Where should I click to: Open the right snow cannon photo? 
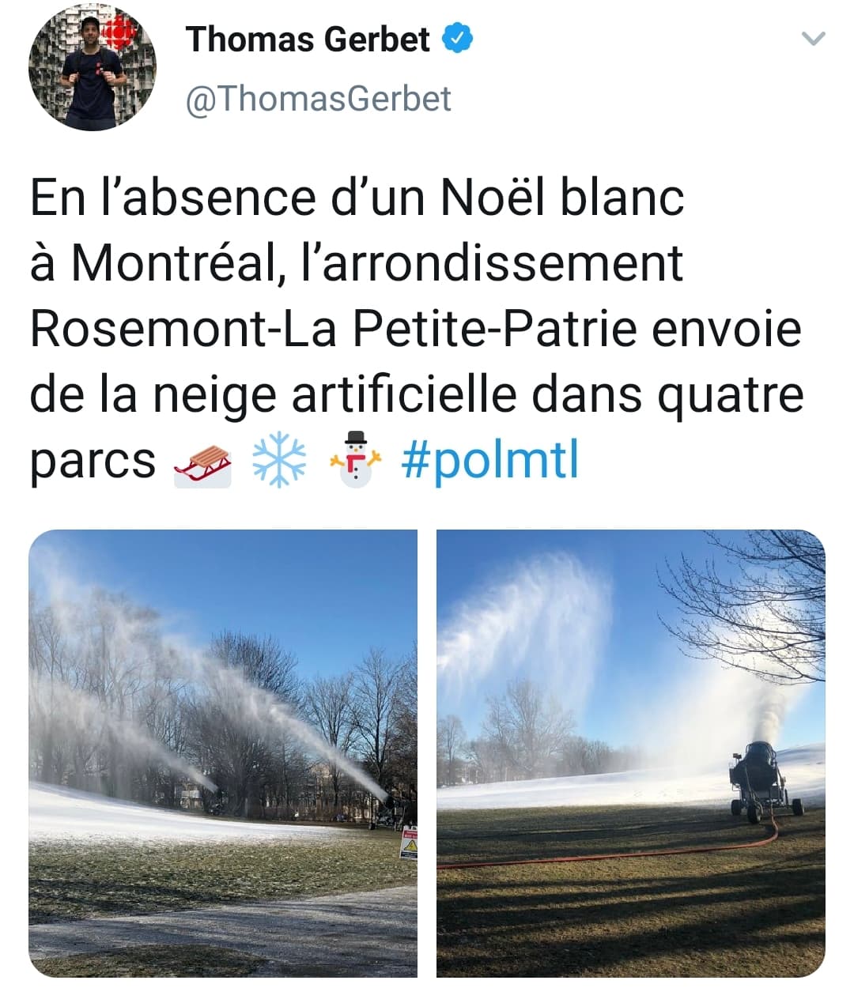(631, 753)
